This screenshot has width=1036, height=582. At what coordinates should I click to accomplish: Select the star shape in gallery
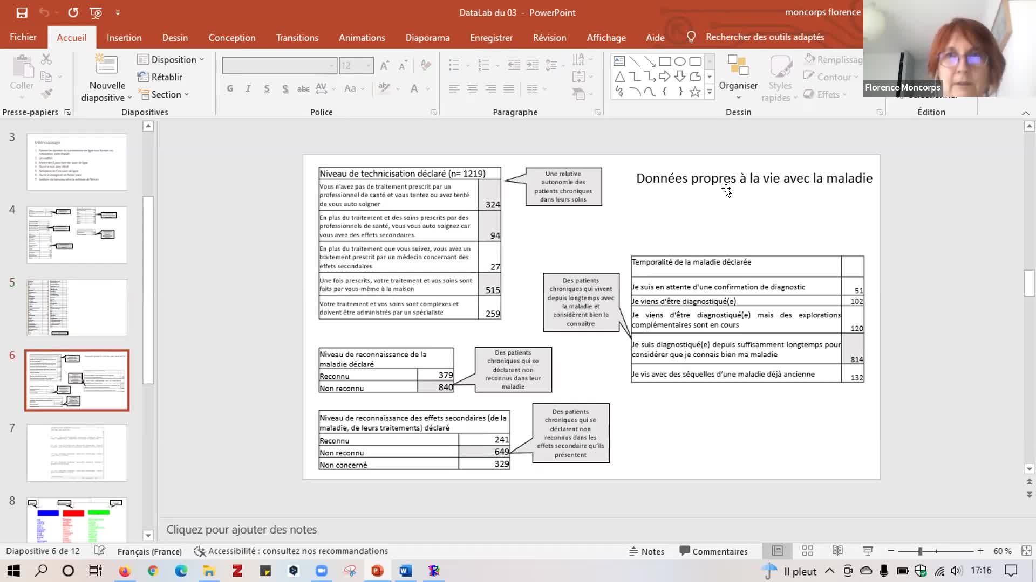[695, 92]
